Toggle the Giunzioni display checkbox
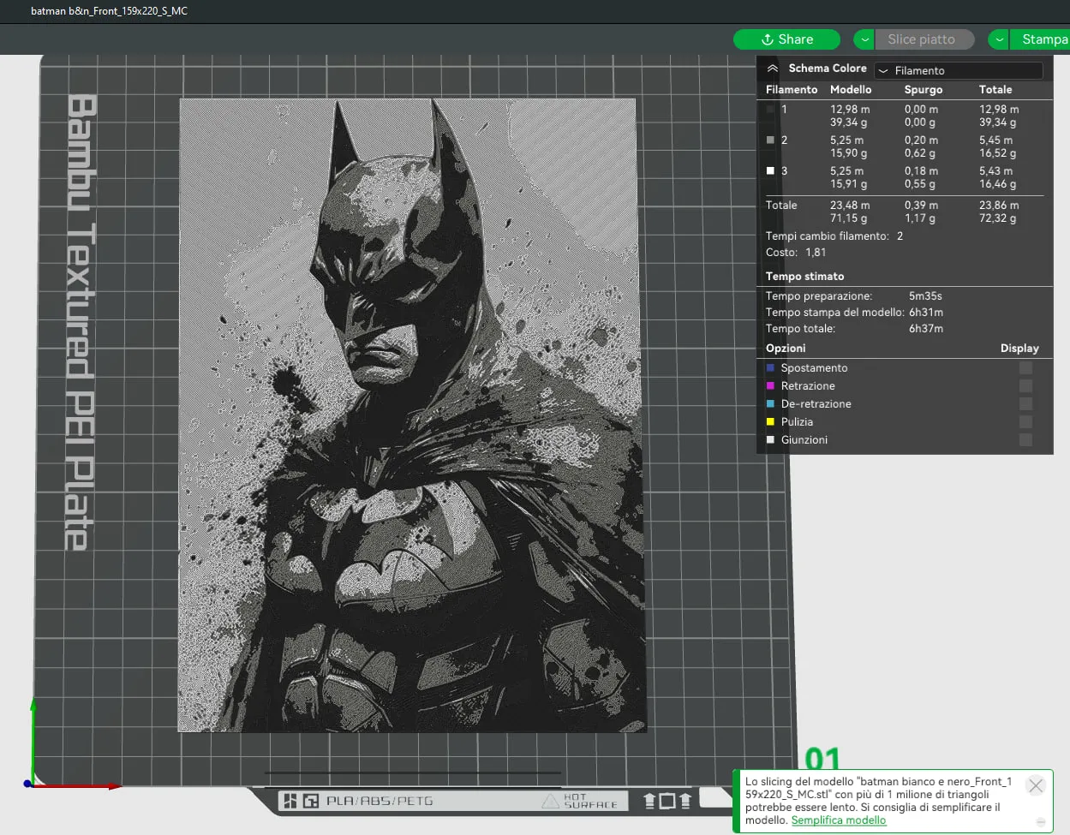Image resolution: width=1070 pixels, height=835 pixels. coord(1025,439)
